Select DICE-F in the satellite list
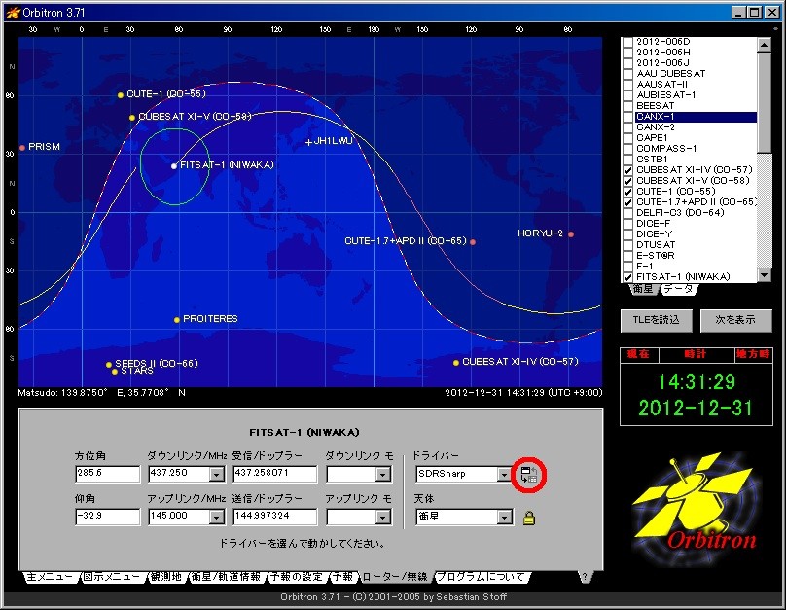Viewport: 786px width, 610px height. [x=653, y=224]
